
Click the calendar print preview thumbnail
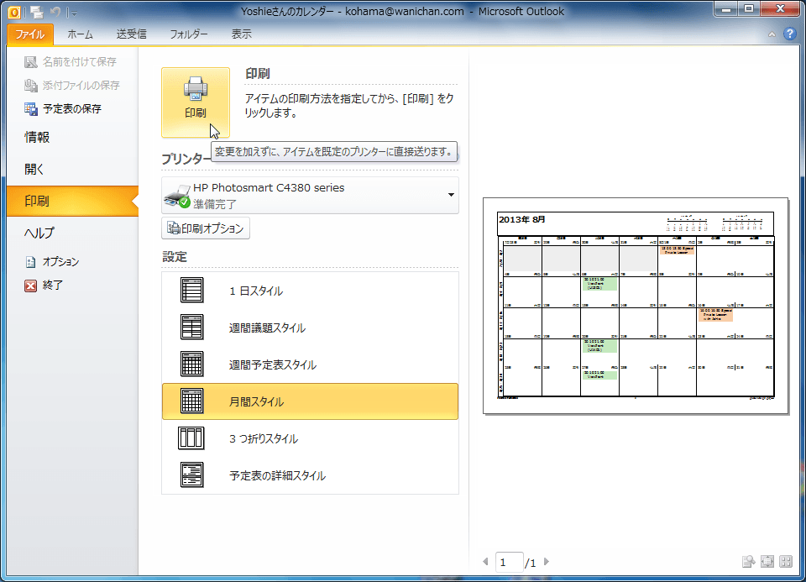(636, 306)
